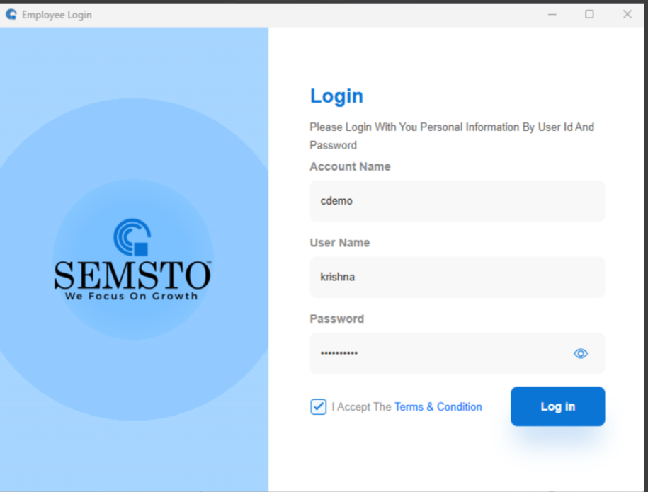Show the password with the eye icon
The width and height of the screenshot is (648, 492).
(x=581, y=353)
